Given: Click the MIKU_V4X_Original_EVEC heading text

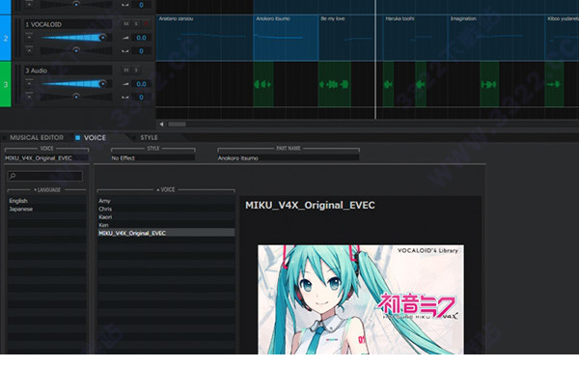Looking at the screenshot, I should (310, 205).
